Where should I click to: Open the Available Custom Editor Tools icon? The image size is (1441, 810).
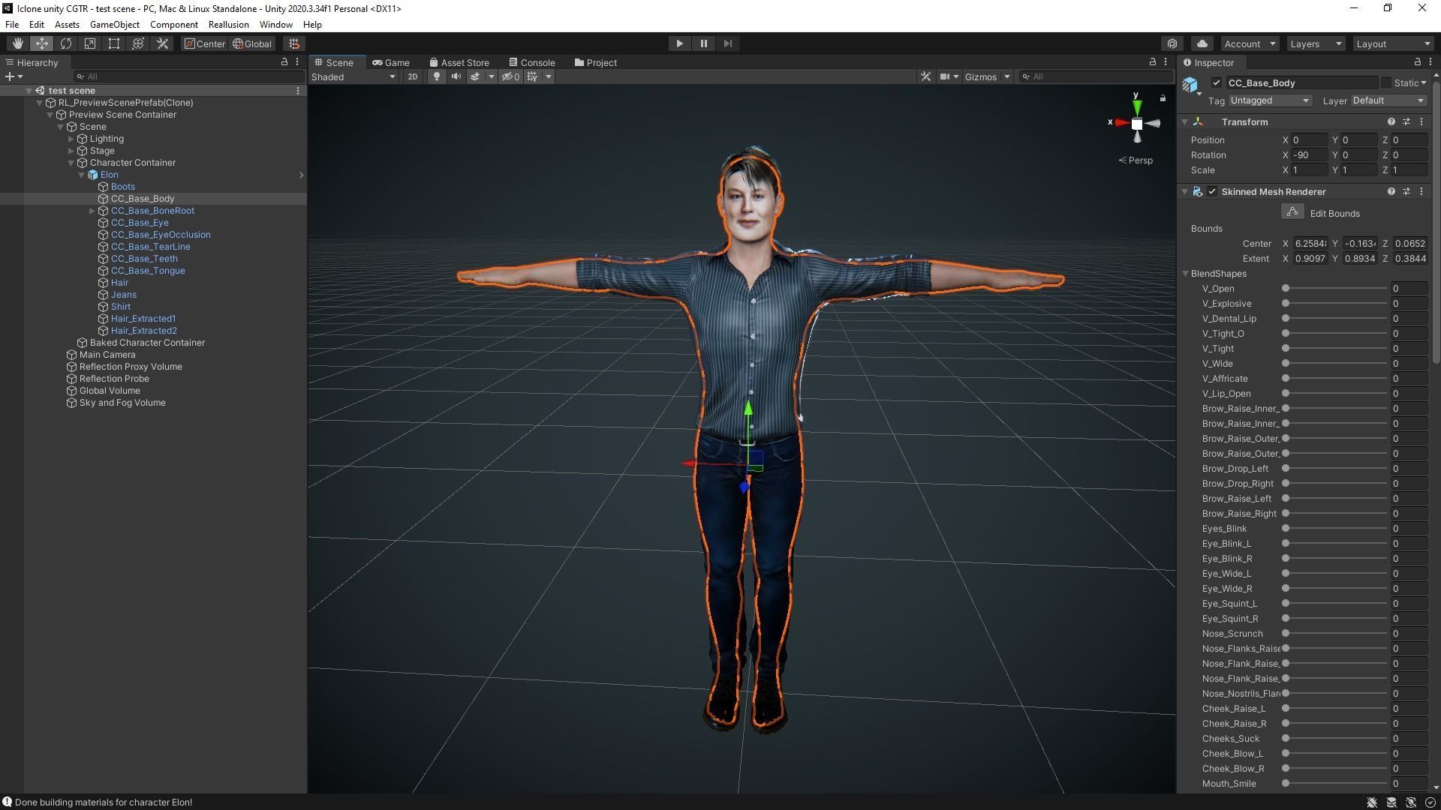click(162, 43)
